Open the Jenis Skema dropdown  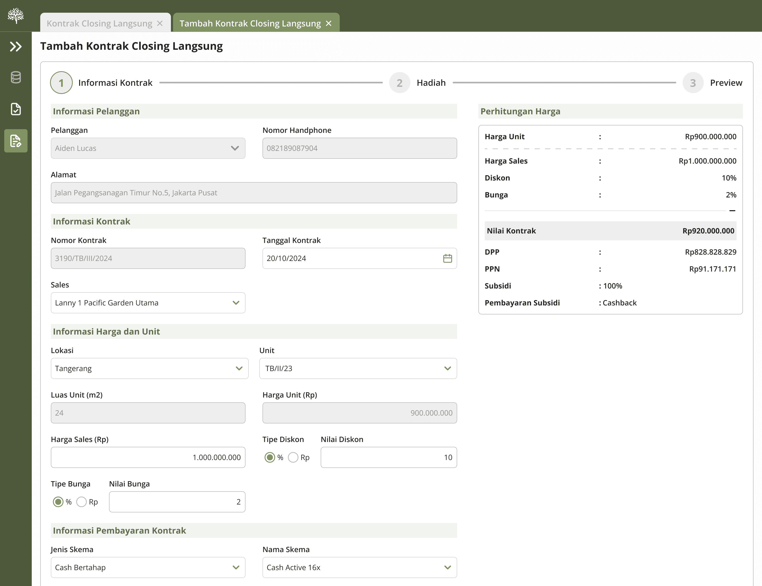148,567
